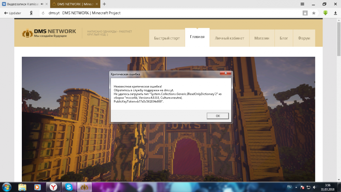Go to the Магазин tab
Screen dimensions: 341x192
pyautogui.click(x=262, y=38)
